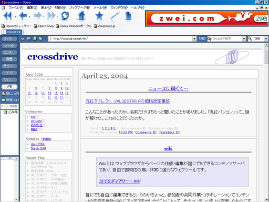Click the wand toolbar icon
The height and width of the screenshot is (202, 269).
pyautogui.click(x=115, y=16)
